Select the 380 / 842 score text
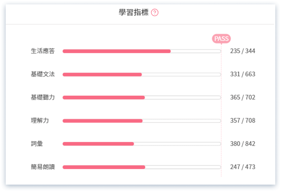Viewport: 281px width, 192px height. point(243,144)
